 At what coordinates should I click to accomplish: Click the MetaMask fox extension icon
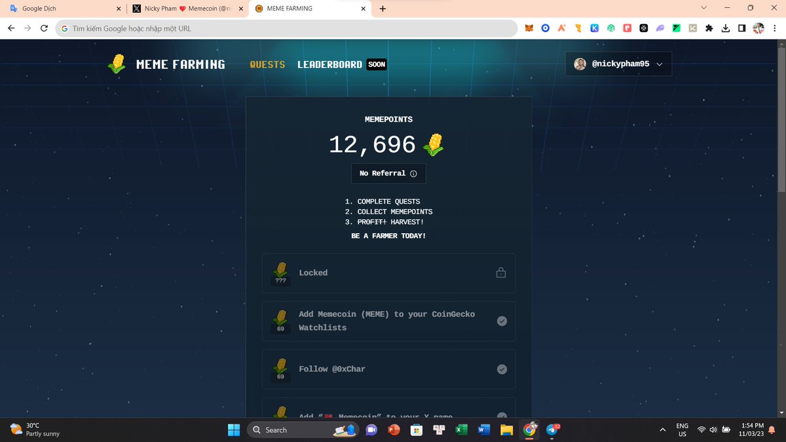[529, 28]
